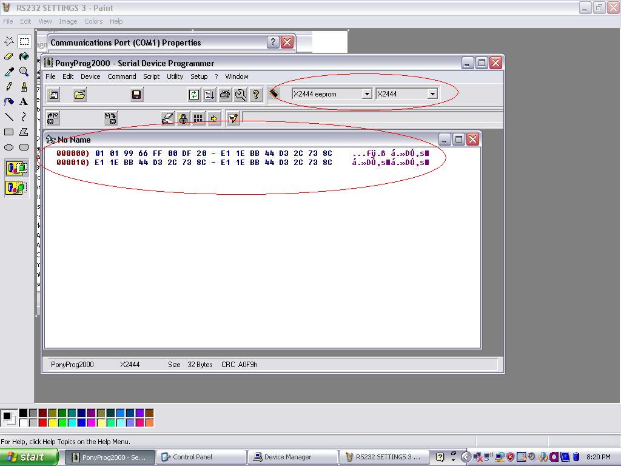
Task: Open Paint's Image menu
Action: pos(68,21)
